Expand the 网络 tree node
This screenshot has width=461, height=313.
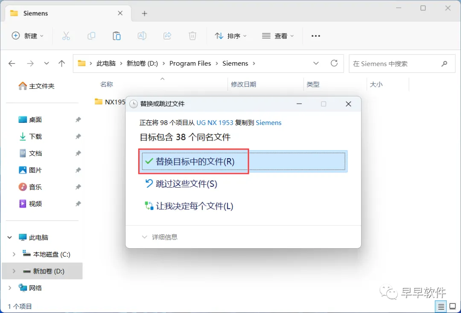click(x=10, y=288)
